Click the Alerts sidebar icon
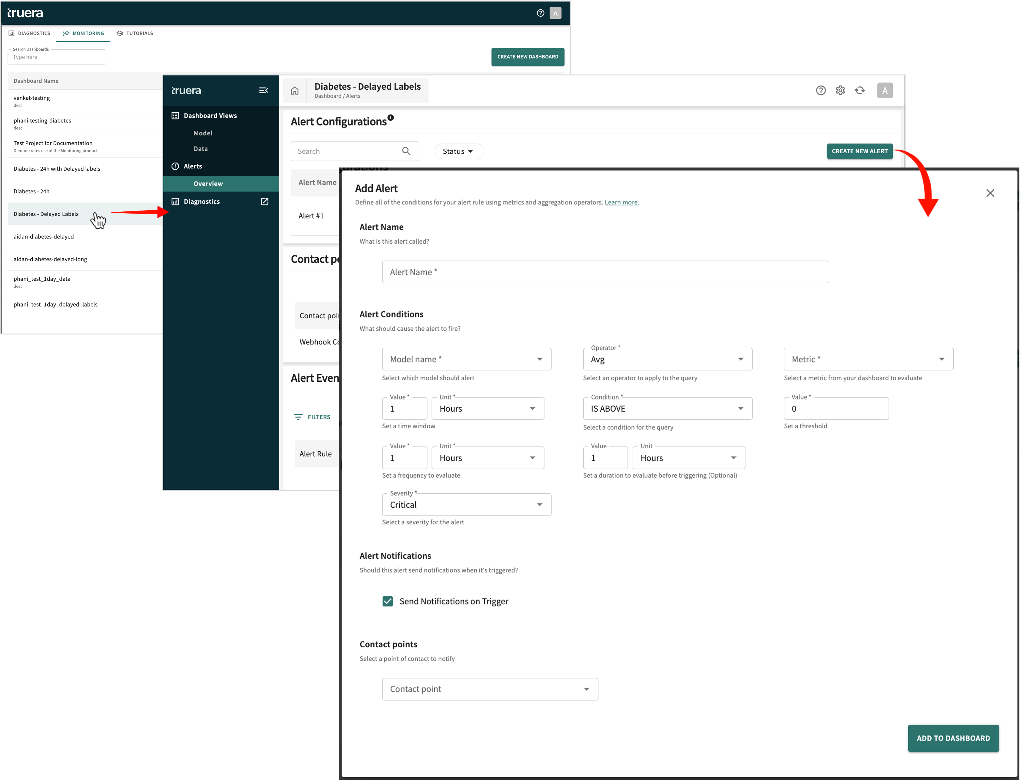 (x=175, y=166)
